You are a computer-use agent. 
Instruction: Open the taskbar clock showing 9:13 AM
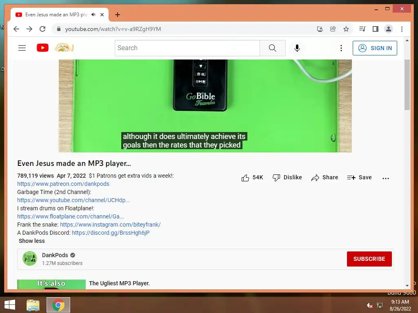[x=400, y=305]
